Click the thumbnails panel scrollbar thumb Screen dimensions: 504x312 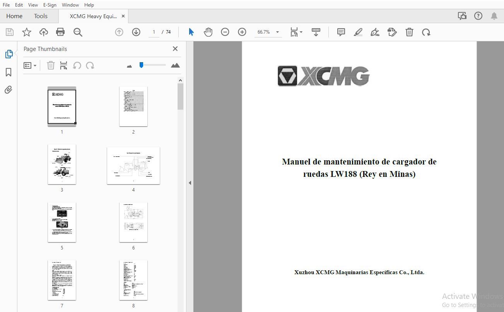(180, 97)
